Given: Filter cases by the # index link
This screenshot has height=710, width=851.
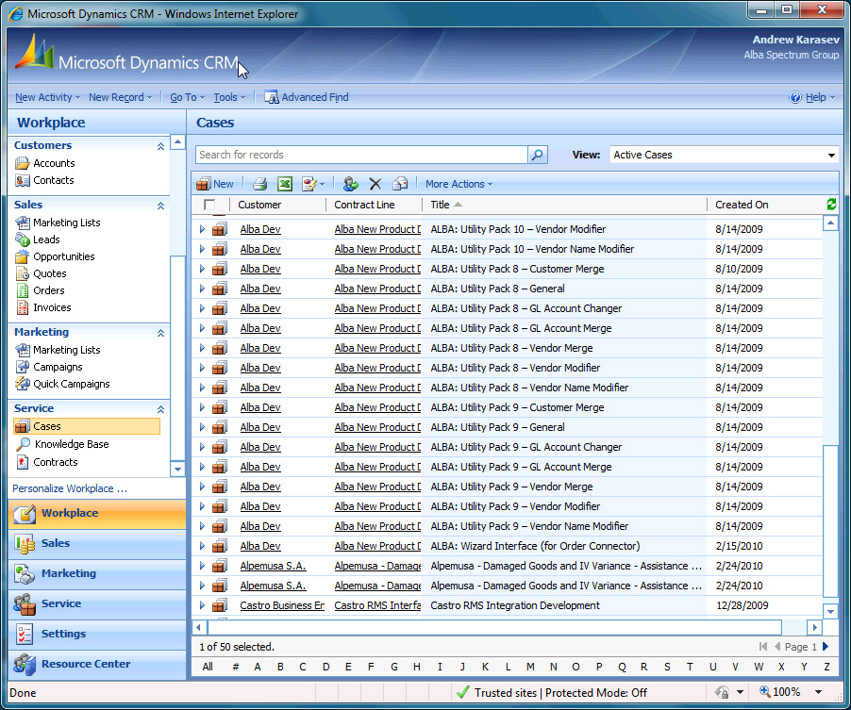Looking at the screenshot, I should tap(236, 667).
